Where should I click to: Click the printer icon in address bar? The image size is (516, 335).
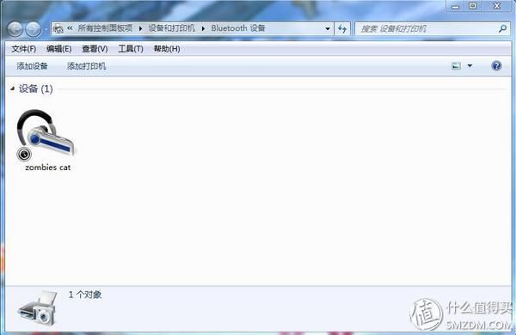tap(58, 28)
